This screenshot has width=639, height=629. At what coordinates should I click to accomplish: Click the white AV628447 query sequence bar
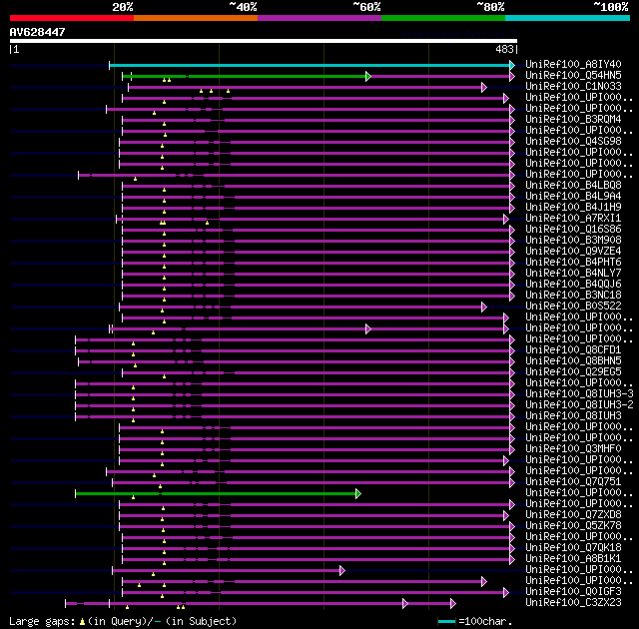click(x=264, y=41)
